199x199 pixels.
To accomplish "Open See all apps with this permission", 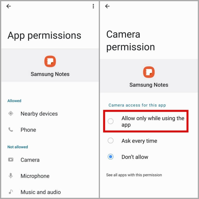I will [x=134, y=175].
